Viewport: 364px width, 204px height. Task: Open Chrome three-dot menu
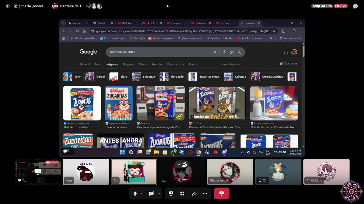pyautogui.click(x=301, y=31)
